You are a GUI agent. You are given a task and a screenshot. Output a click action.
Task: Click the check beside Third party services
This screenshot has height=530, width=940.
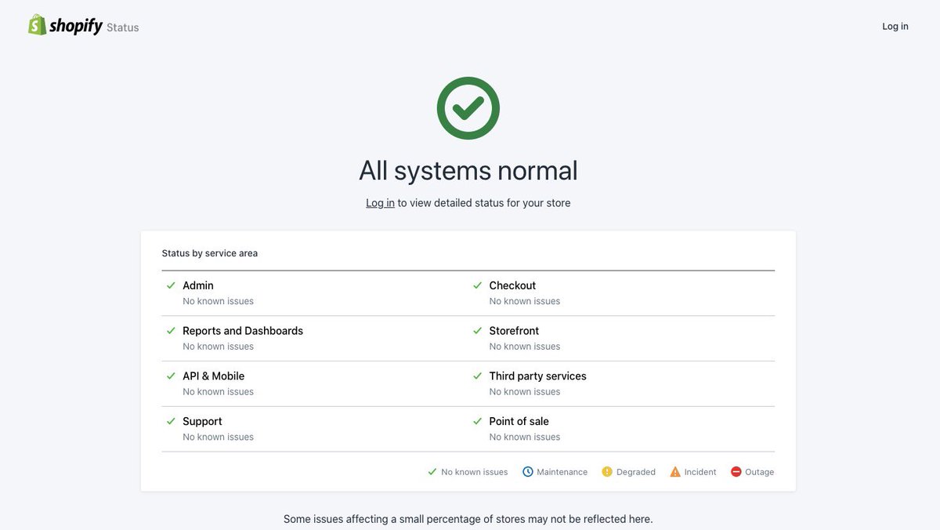477,376
